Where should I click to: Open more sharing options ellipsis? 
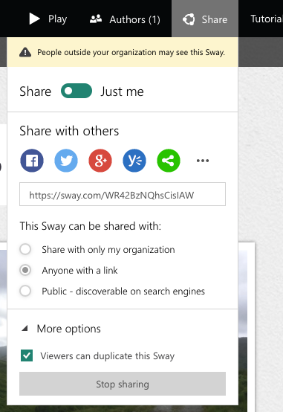(x=203, y=161)
